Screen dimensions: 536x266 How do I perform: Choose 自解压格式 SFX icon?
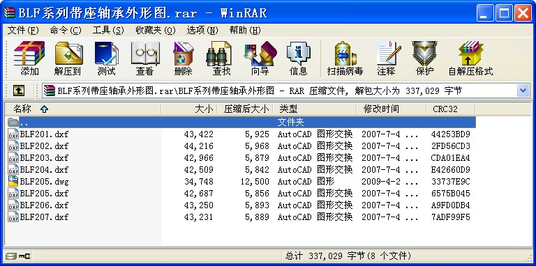point(470,58)
